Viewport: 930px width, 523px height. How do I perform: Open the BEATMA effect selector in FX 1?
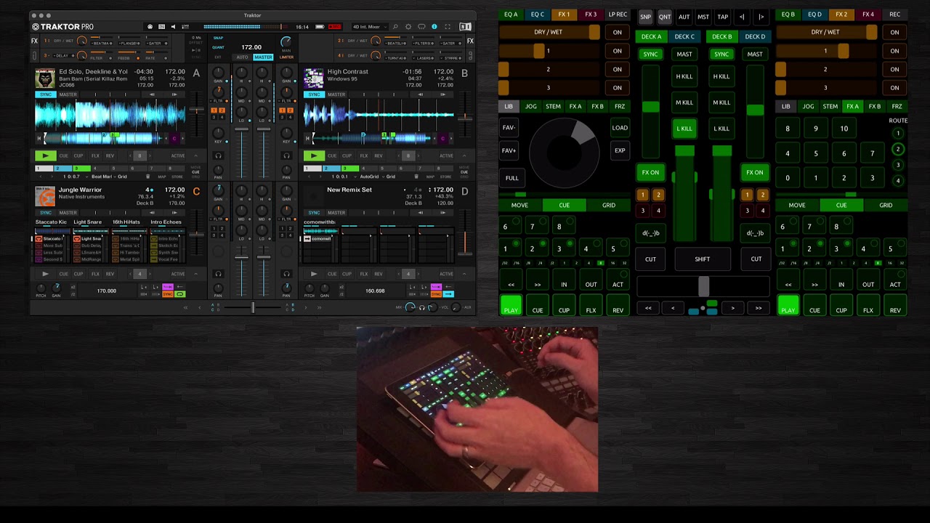pos(100,43)
